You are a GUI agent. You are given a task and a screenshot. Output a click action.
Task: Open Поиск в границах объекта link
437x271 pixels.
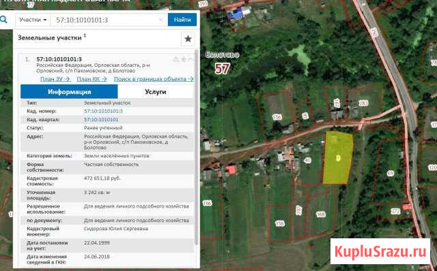(154, 79)
